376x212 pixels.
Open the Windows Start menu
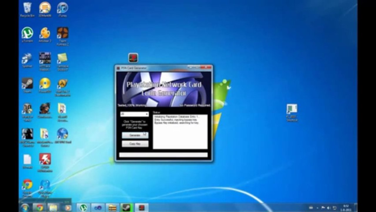25,207
